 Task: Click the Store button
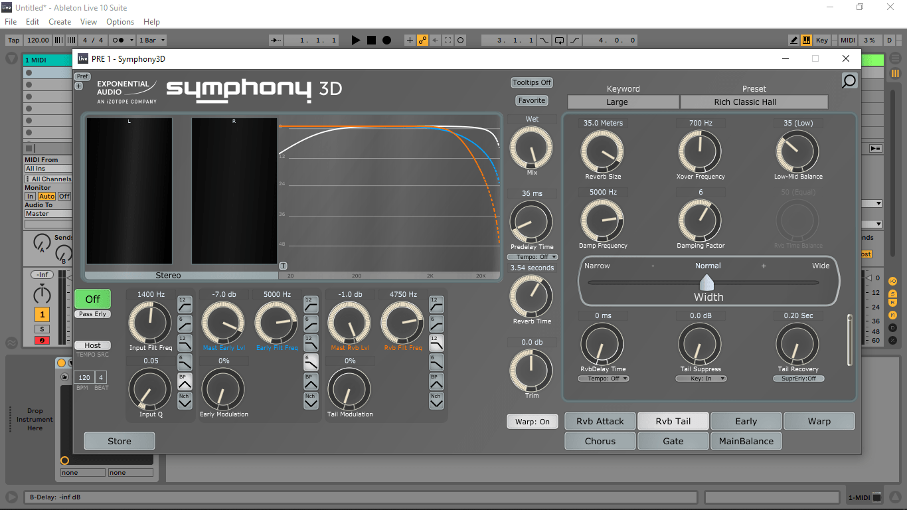[120, 441]
